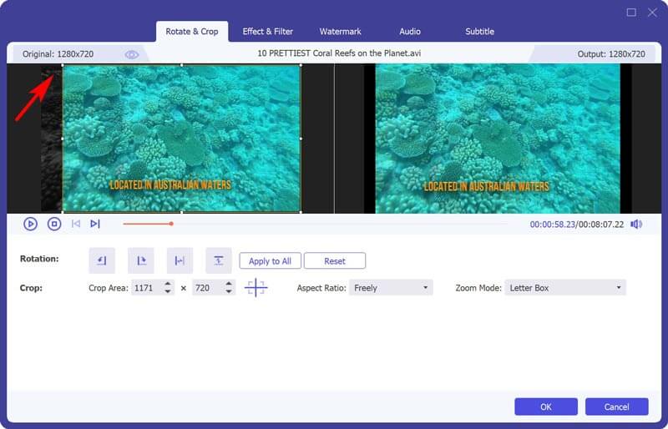Click the crop width field 1171
This screenshot has height=429, width=668.
tap(148, 288)
